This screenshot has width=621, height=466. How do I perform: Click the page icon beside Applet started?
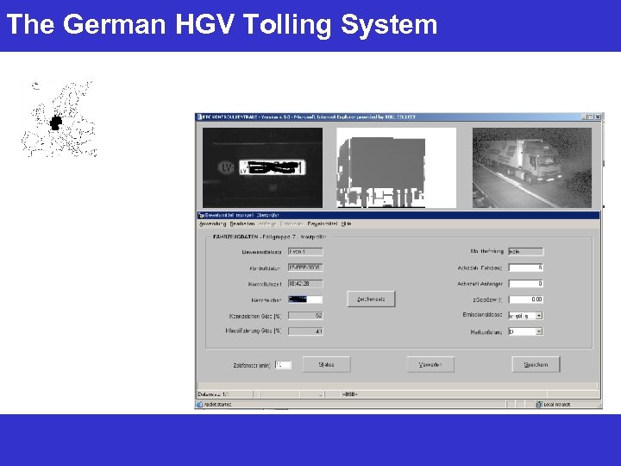click(x=199, y=405)
